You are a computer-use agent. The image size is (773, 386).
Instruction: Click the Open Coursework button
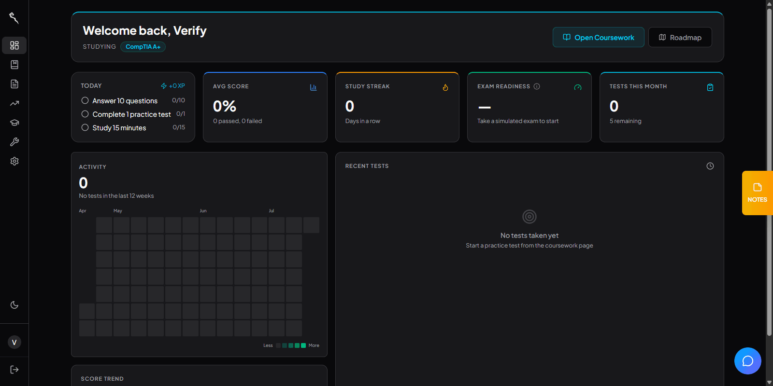point(599,37)
